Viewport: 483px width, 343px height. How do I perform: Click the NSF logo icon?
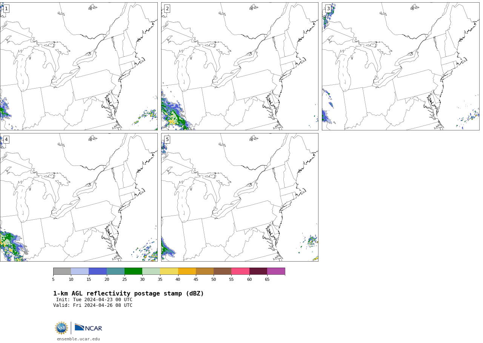pyautogui.click(x=62, y=328)
